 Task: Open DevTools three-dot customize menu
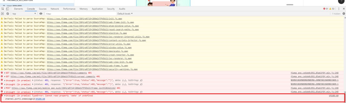(339, 9)
